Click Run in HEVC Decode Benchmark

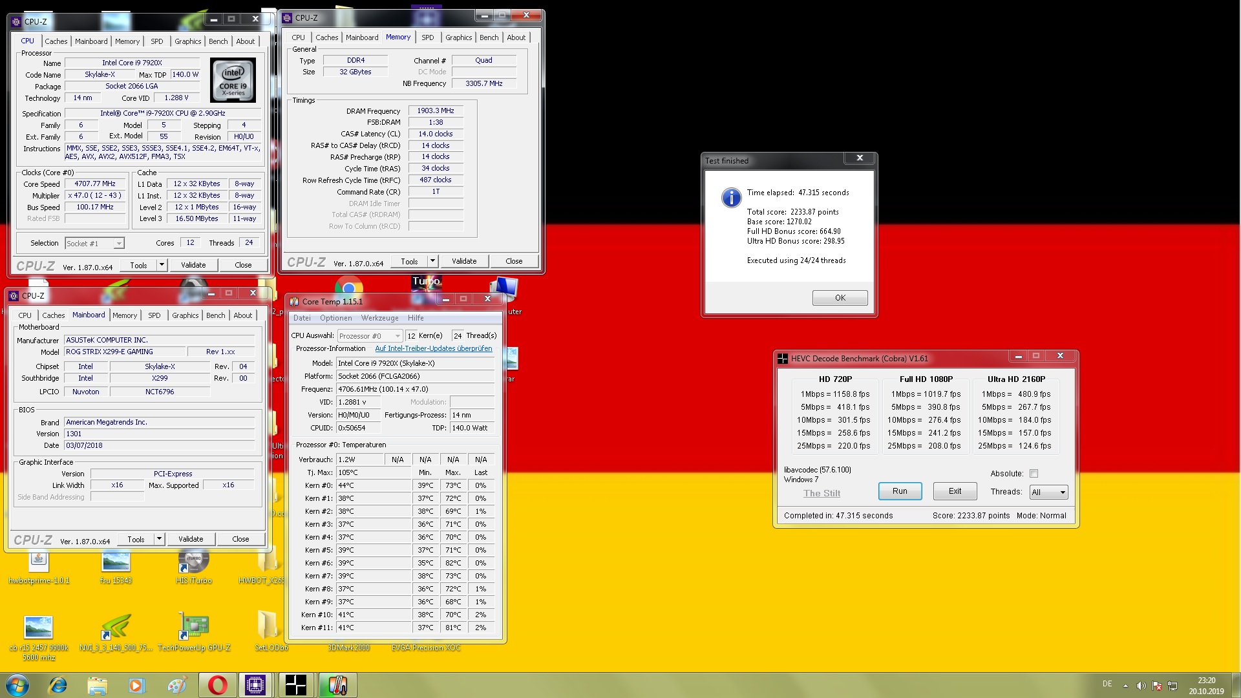click(900, 491)
